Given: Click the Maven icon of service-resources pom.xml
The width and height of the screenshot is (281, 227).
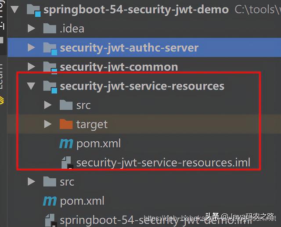Looking at the screenshot, I should point(66,144).
